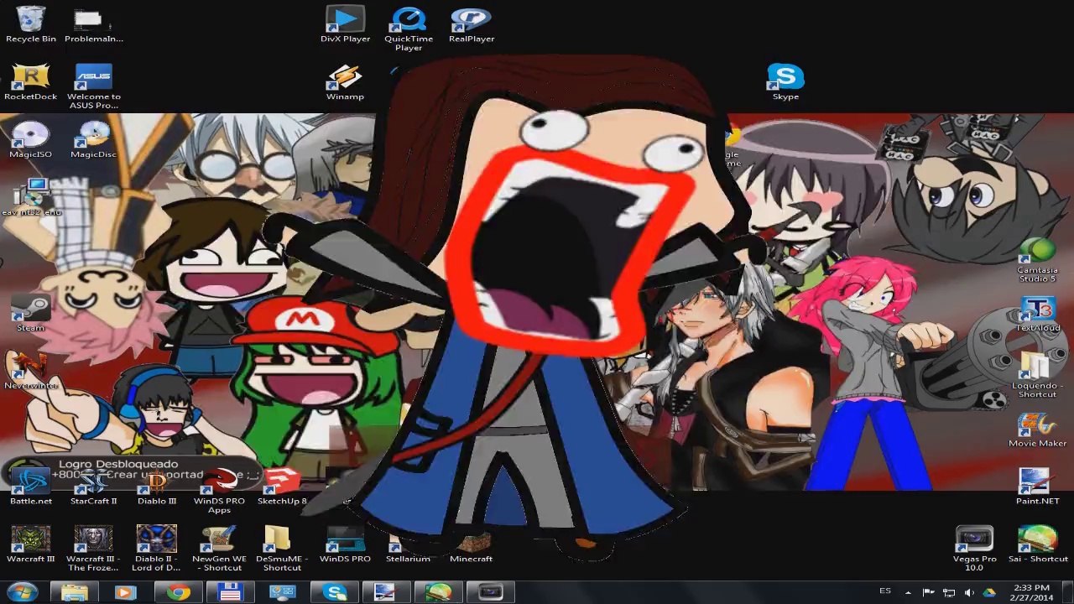Open the ES input language indicator
Screen dimensions: 1074x604
click(884, 591)
